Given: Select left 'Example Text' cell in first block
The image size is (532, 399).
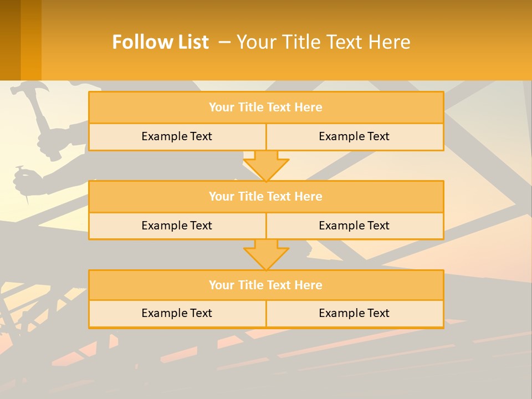Looking at the screenshot, I should pyautogui.click(x=177, y=137).
